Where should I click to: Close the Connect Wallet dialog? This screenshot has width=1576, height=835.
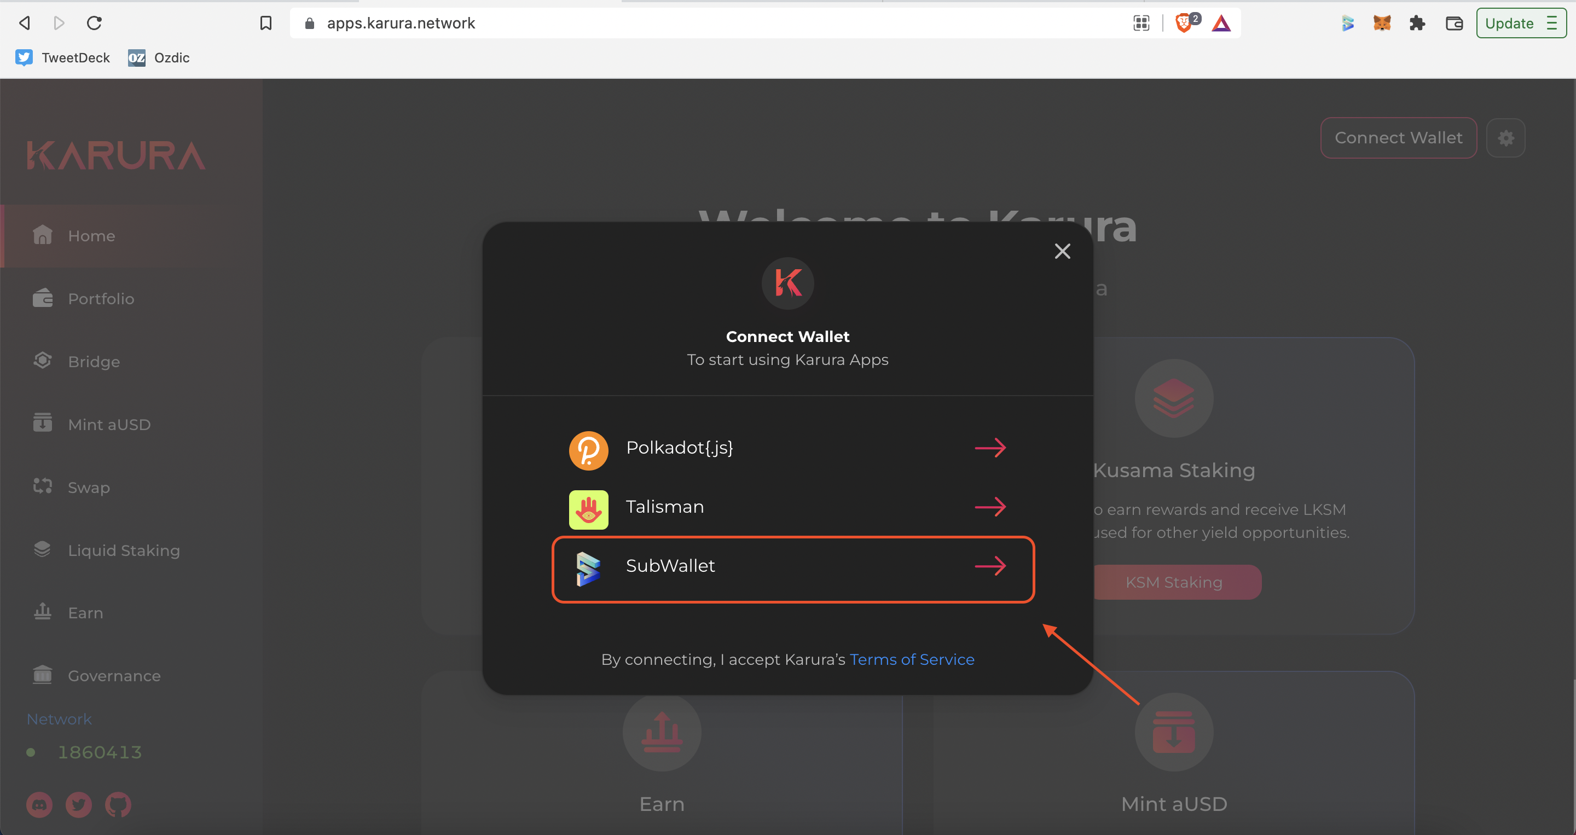click(x=1062, y=251)
